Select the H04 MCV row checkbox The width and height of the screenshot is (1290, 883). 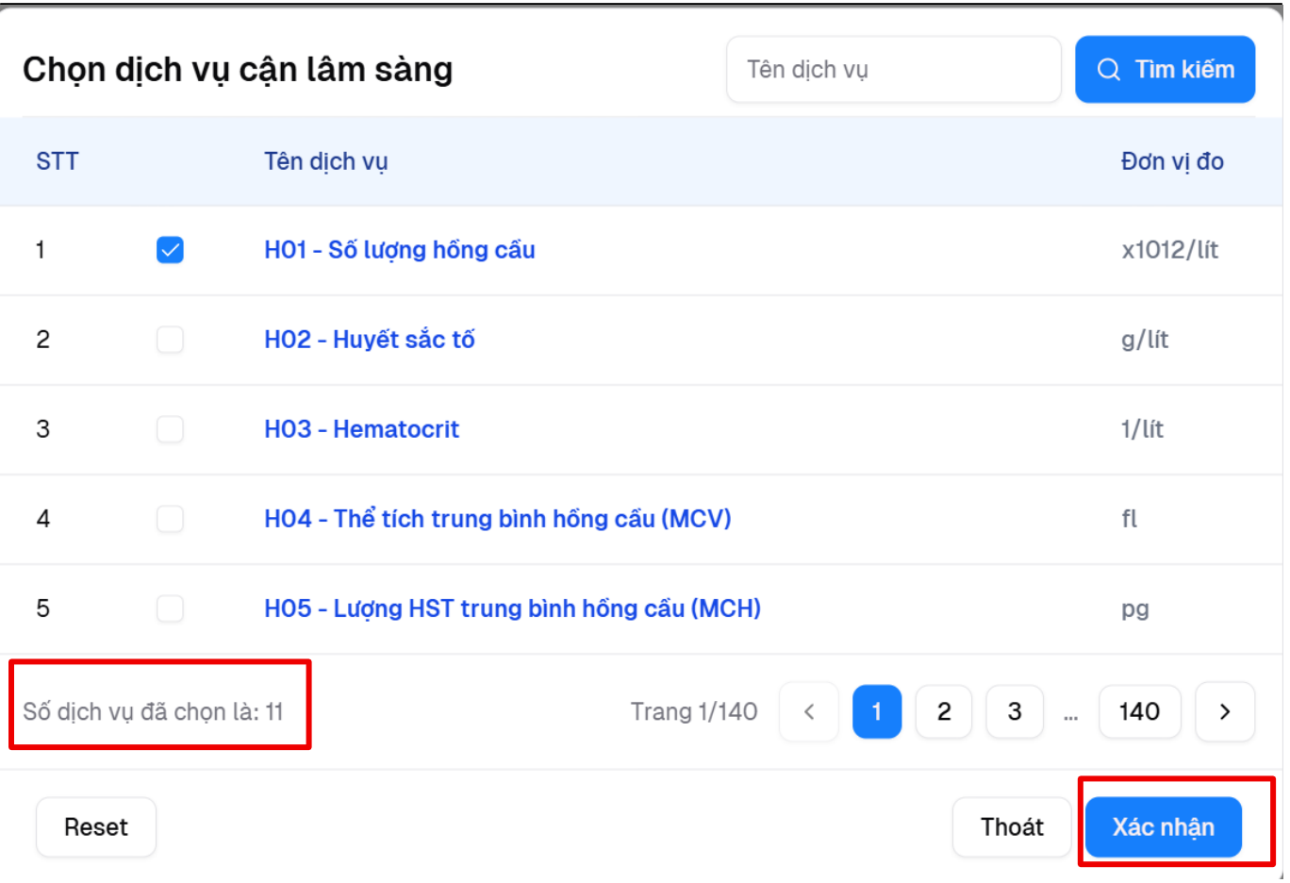[x=170, y=519]
